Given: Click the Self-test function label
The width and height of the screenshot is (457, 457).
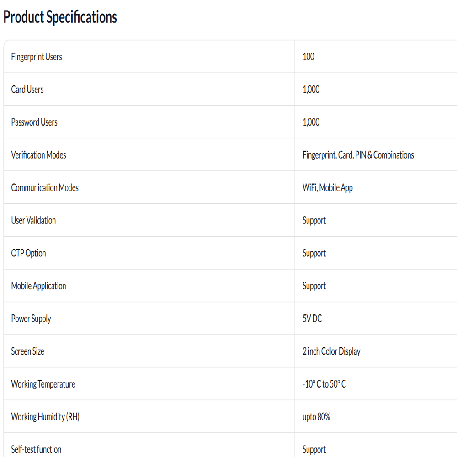Looking at the screenshot, I should [x=36, y=449].
